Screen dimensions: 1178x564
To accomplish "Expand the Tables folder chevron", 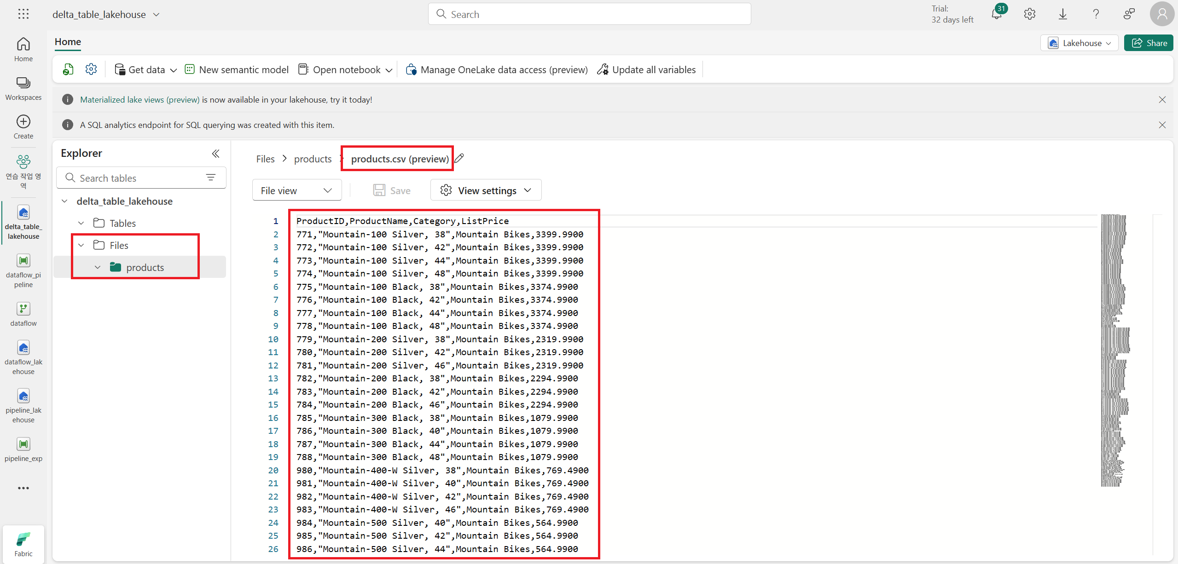I will (x=81, y=223).
